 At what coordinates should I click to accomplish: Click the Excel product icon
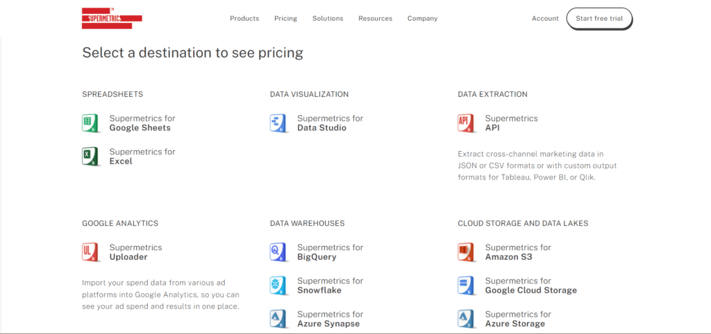(90, 156)
